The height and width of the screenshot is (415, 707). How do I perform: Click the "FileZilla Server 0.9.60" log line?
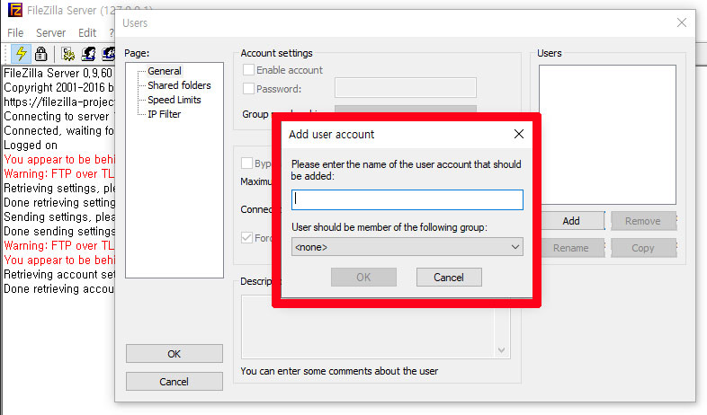(58, 73)
